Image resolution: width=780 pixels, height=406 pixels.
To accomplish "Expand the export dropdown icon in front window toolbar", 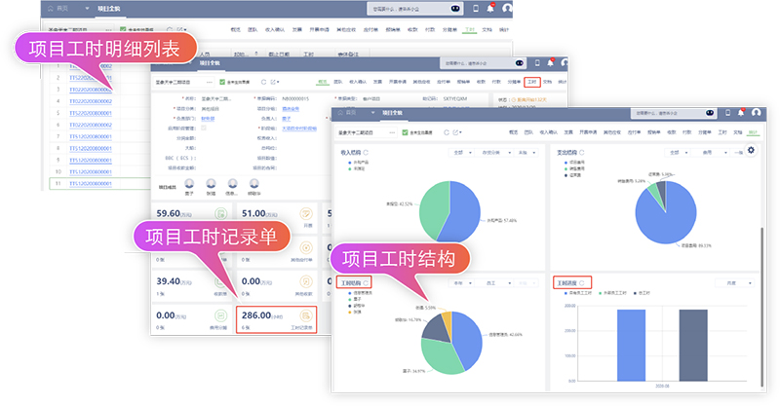I will [456, 132].
